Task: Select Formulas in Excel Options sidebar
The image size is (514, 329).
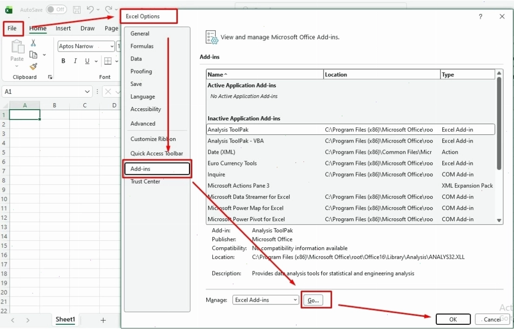Action: (x=157, y=46)
